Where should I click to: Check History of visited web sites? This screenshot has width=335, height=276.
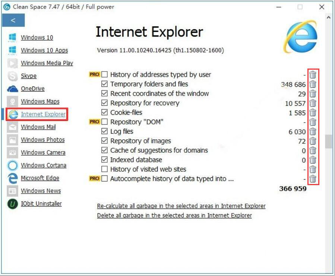(104, 169)
